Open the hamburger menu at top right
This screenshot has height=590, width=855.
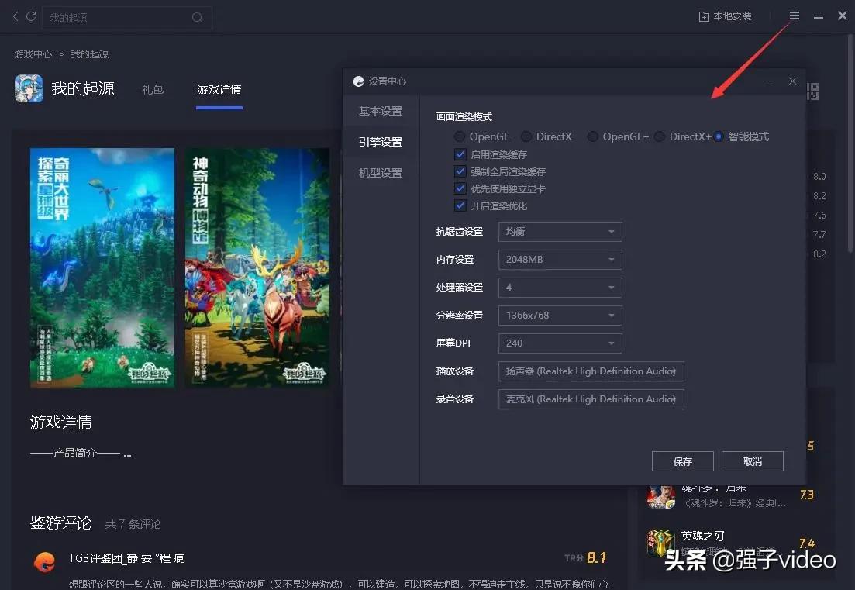[793, 16]
